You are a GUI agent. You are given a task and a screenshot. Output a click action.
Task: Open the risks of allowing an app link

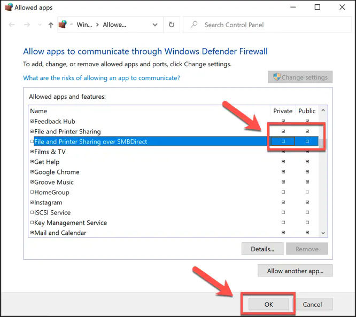[x=102, y=78]
